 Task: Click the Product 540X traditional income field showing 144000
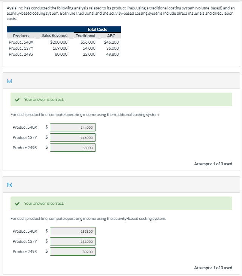pyautogui.click(x=72, y=127)
